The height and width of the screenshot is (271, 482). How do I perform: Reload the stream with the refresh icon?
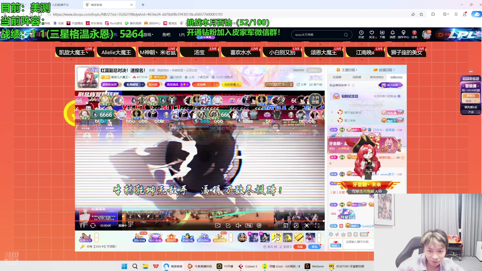[93, 225]
